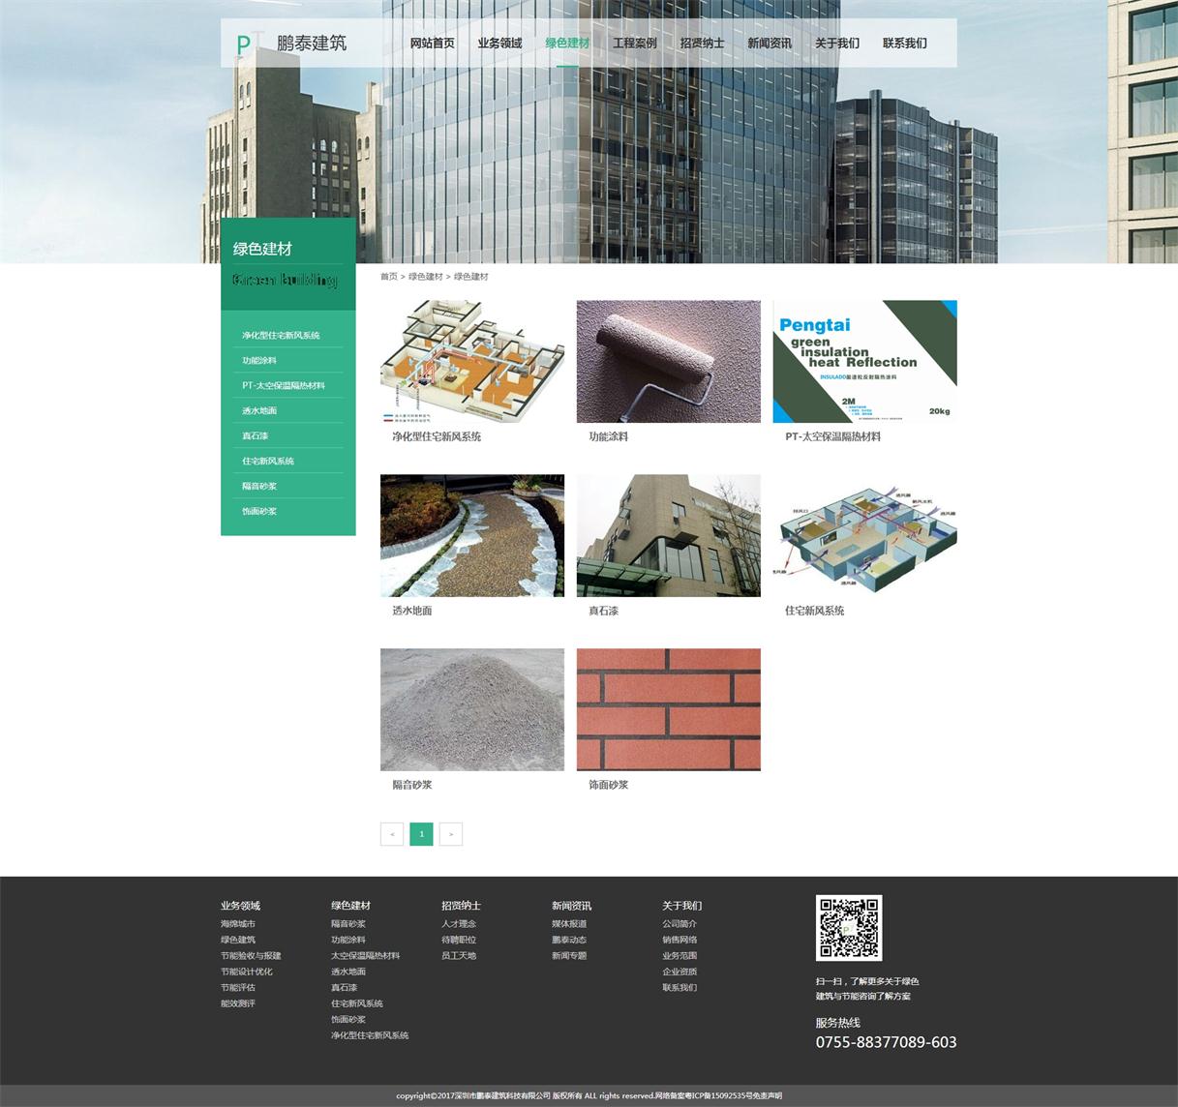Open 公司简介 link in the footer

tap(679, 924)
